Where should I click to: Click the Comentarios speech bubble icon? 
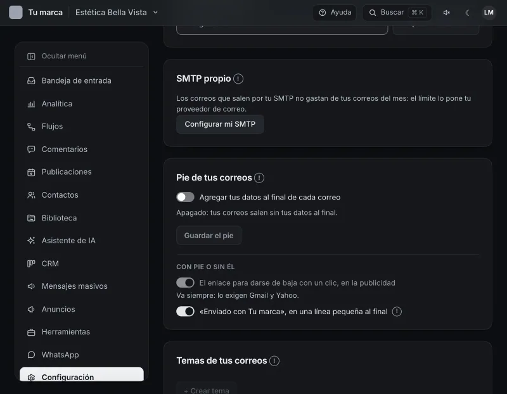pyautogui.click(x=31, y=149)
